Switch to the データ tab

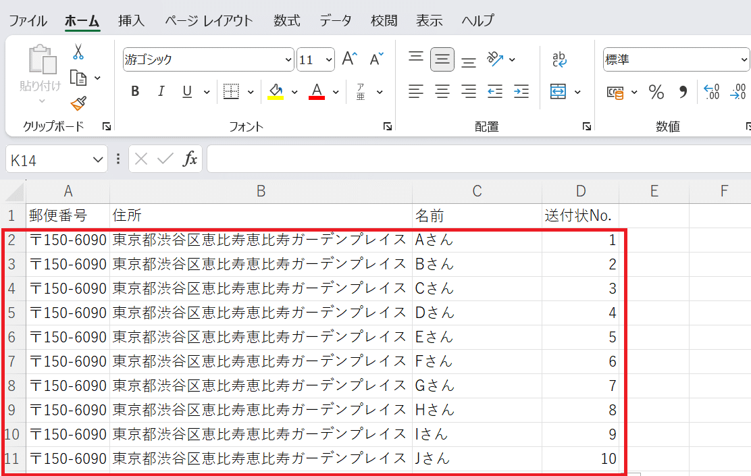335,20
